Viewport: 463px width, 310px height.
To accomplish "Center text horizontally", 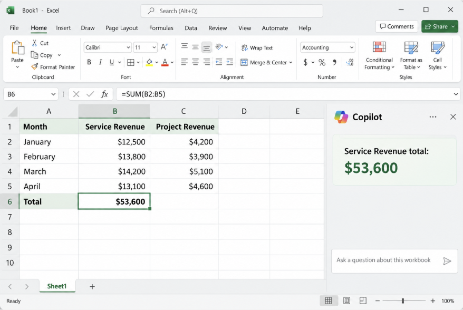I will (195, 62).
